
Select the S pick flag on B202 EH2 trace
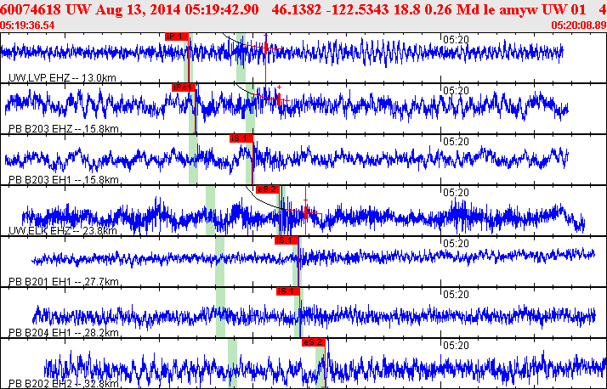pos(314,342)
